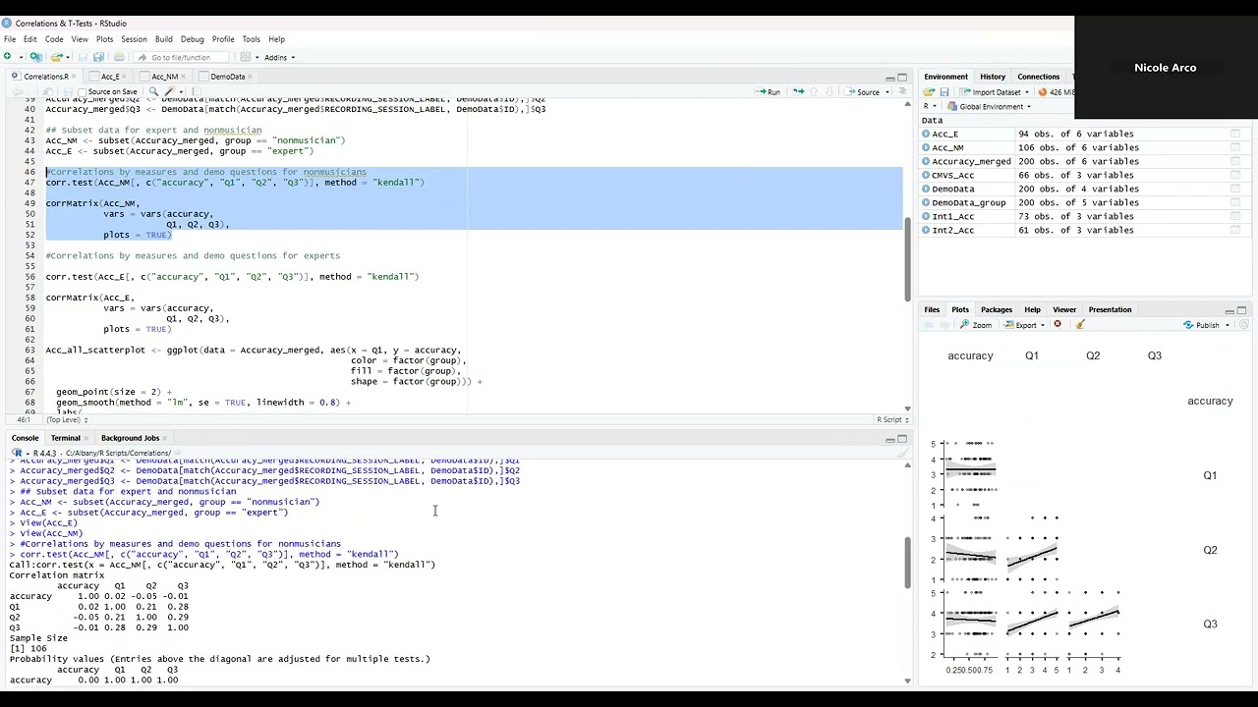The height and width of the screenshot is (707, 1258).
Task: Click the find/replace magnifier icon in editor
Action: point(153,91)
